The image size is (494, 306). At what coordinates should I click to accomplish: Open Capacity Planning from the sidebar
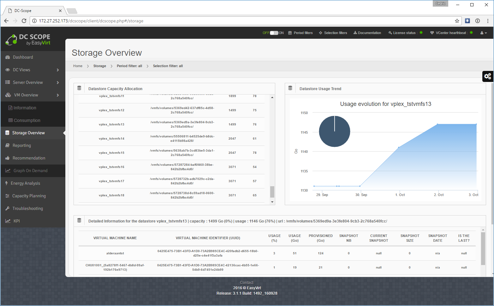29,196
